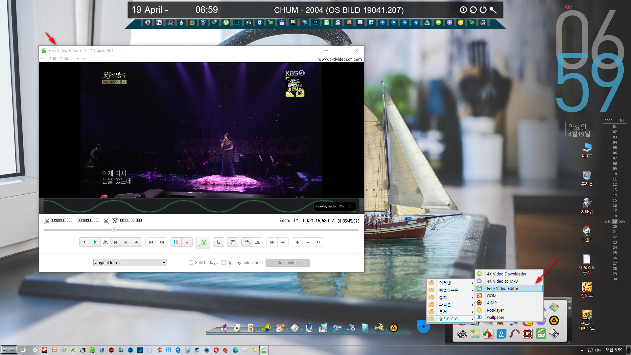
Task: Click the left scissors selection-start timecode icon
Action: click(46, 221)
